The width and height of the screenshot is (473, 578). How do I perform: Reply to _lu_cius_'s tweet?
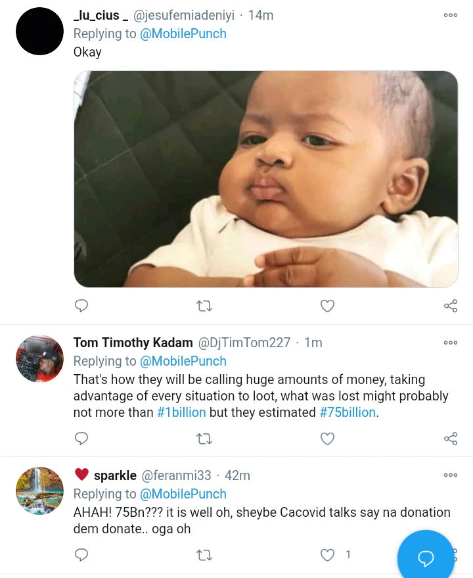click(x=81, y=306)
